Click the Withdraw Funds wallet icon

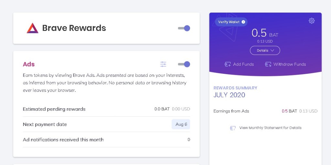coord(268,64)
